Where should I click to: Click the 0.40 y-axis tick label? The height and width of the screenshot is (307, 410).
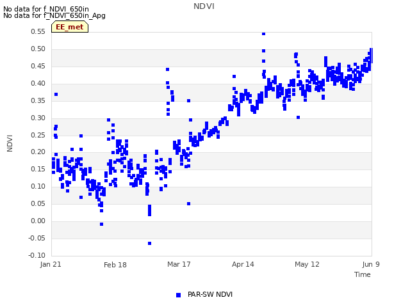(x=38, y=83)
